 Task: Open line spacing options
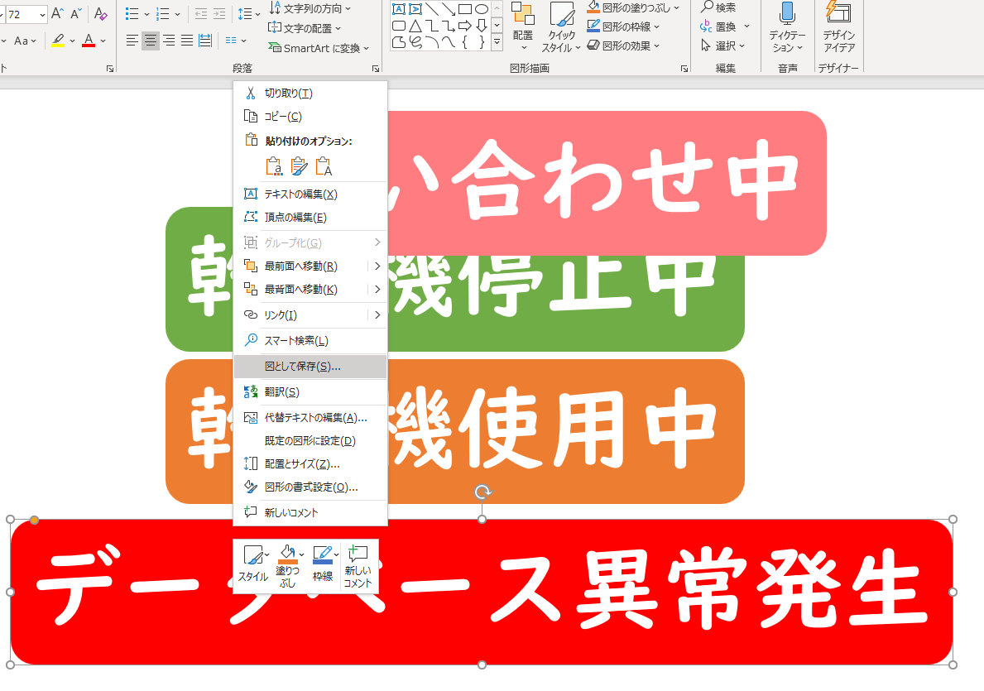coord(249,14)
